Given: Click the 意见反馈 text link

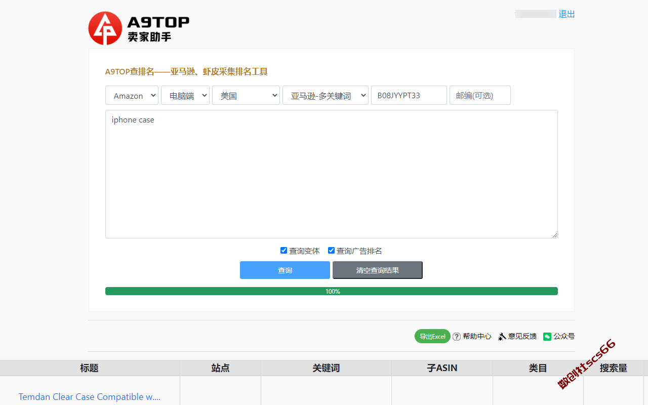Looking at the screenshot, I should (x=522, y=336).
